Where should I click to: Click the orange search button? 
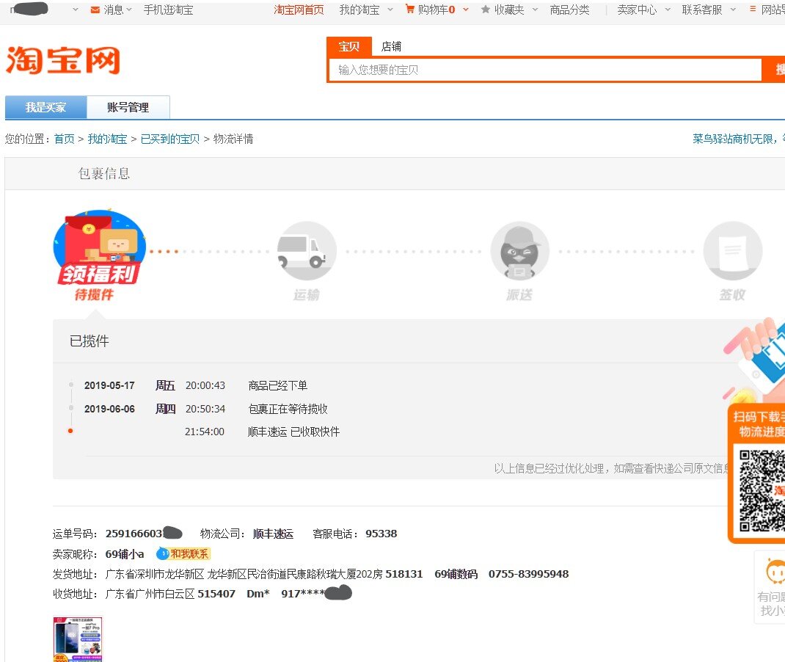tap(773, 70)
